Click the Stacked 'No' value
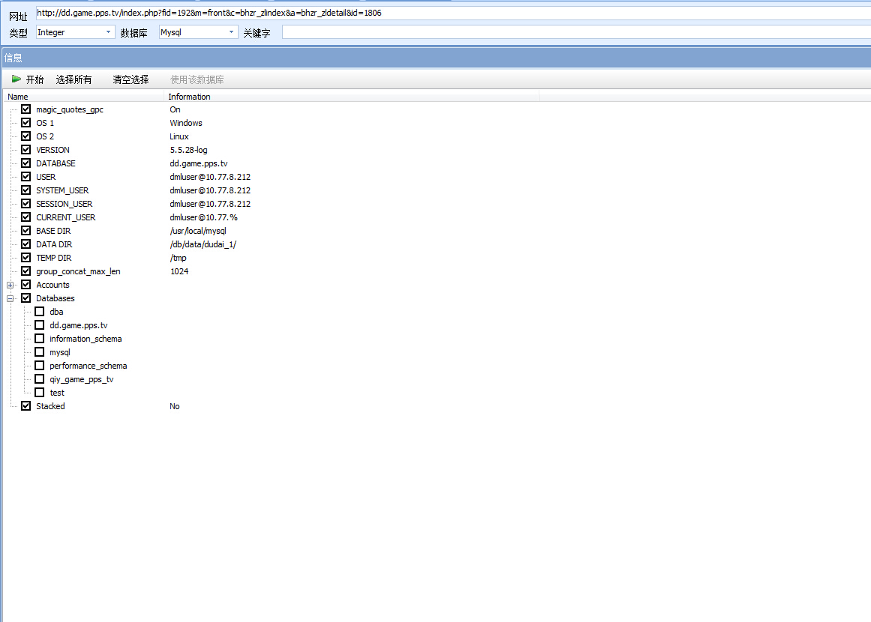The image size is (871, 622). pos(174,406)
